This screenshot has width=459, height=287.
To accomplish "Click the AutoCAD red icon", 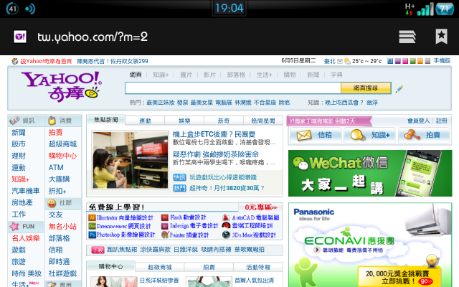I will click(226, 217).
